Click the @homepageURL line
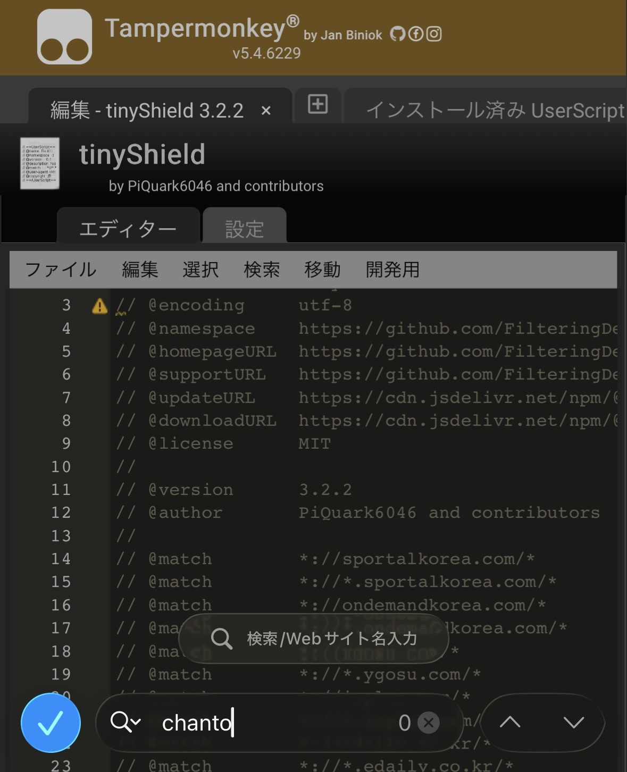This screenshot has width=627, height=772. 366,351
